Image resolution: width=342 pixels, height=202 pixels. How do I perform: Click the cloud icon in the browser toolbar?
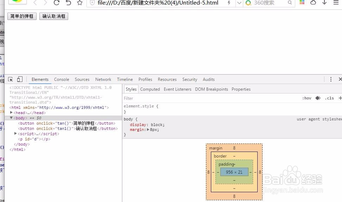click(313, 2)
